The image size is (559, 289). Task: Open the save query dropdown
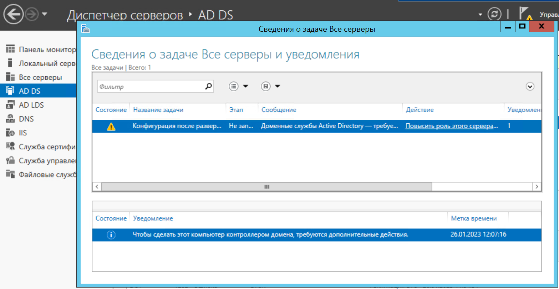coord(270,86)
